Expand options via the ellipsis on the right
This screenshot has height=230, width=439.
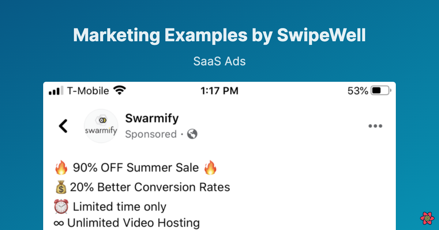375,126
